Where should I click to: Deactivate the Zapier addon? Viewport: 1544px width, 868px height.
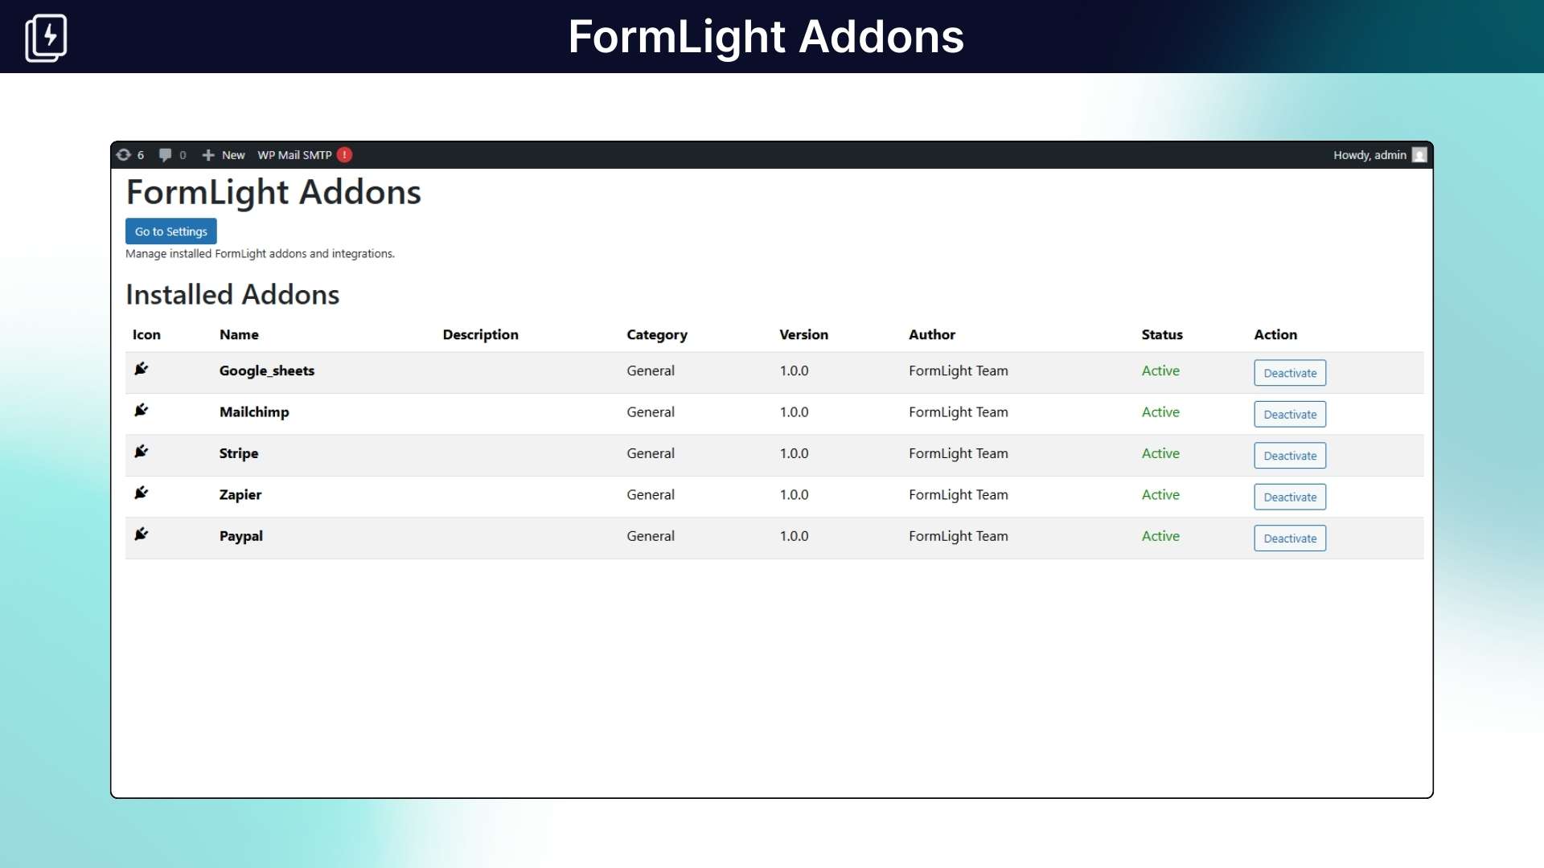1290,497
